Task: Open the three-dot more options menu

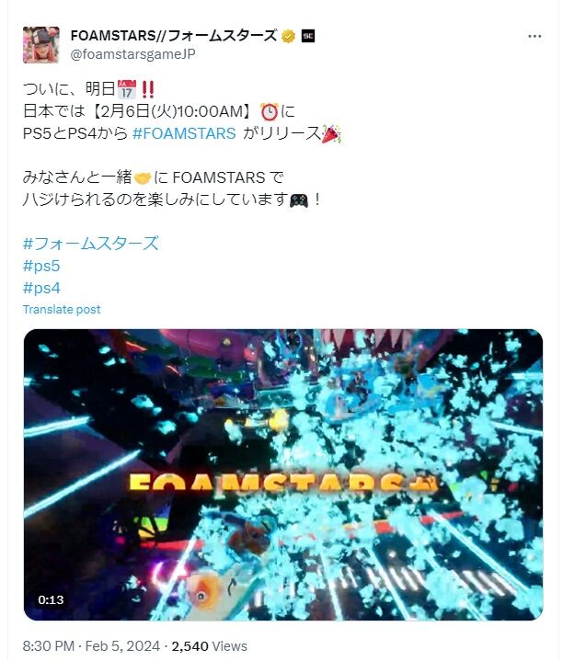Action: 534,37
